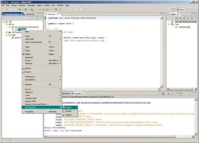Viewport: 199px width, 143px height.
Task: Toggle Link with Editor in Package Explorer
Action: point(38,18)
